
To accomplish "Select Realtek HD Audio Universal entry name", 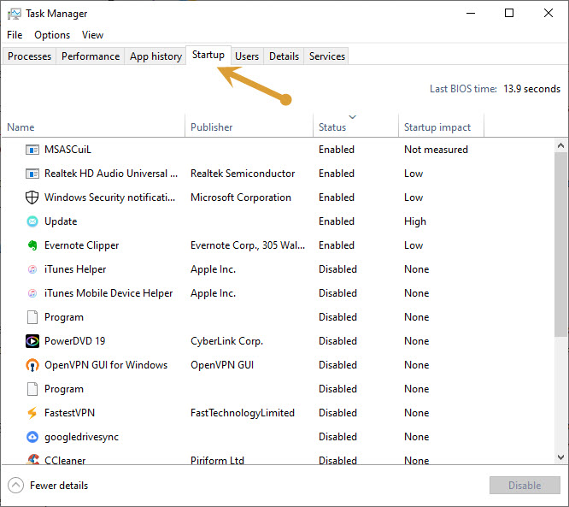I will (x=111, y=174).
